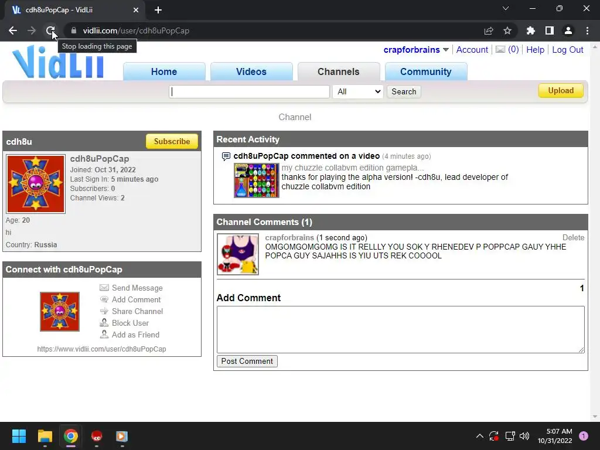Viewport: 600px width, 450px height.
Task: Go to the Home tab
Action: pyautogui.click(x=164, y=71)
